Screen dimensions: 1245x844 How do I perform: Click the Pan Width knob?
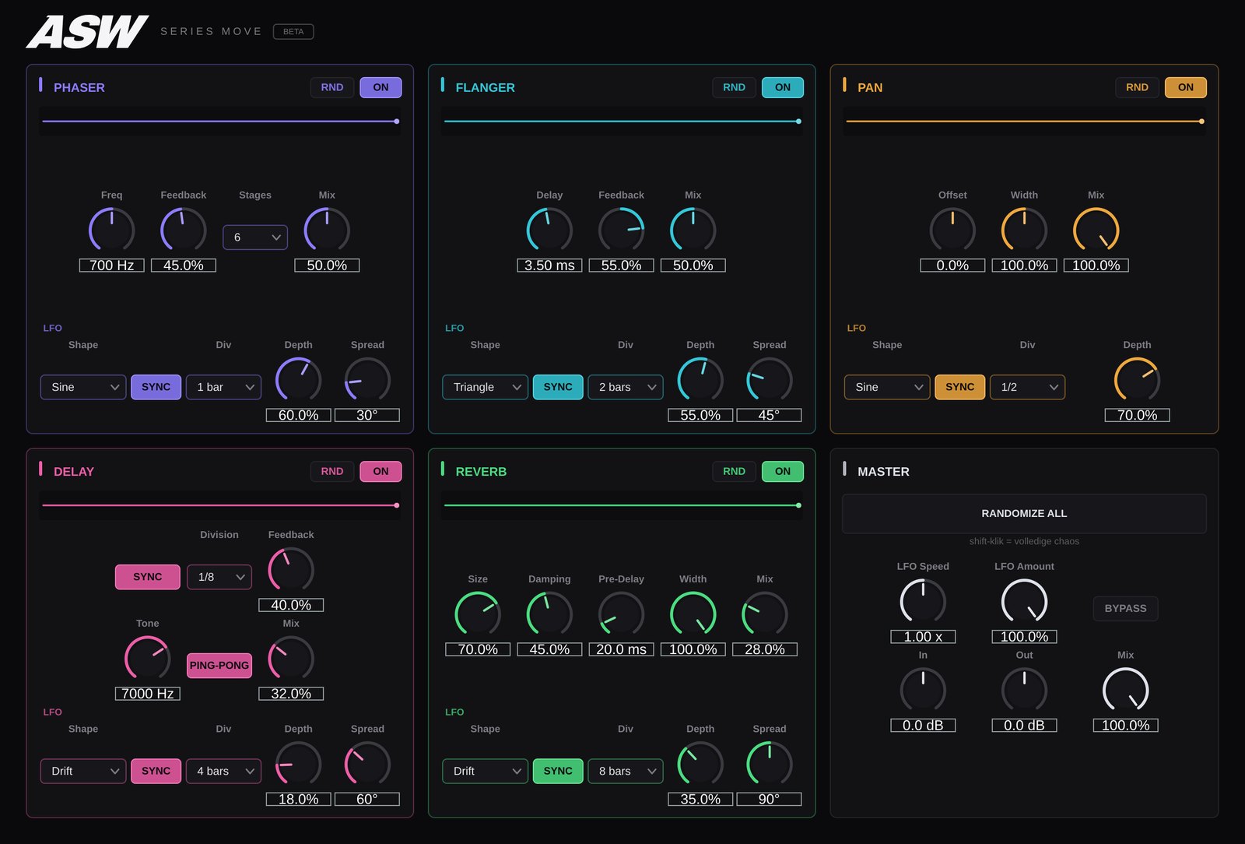click(x=1024, y=230)
